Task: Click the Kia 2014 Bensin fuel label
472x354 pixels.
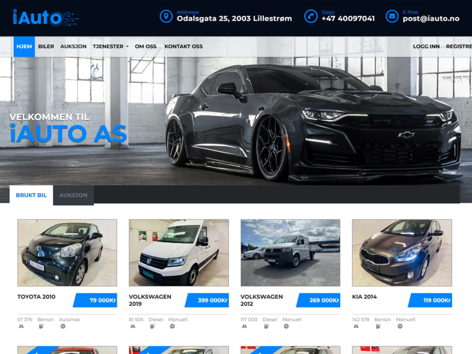Action: click(x=383, y=320)
